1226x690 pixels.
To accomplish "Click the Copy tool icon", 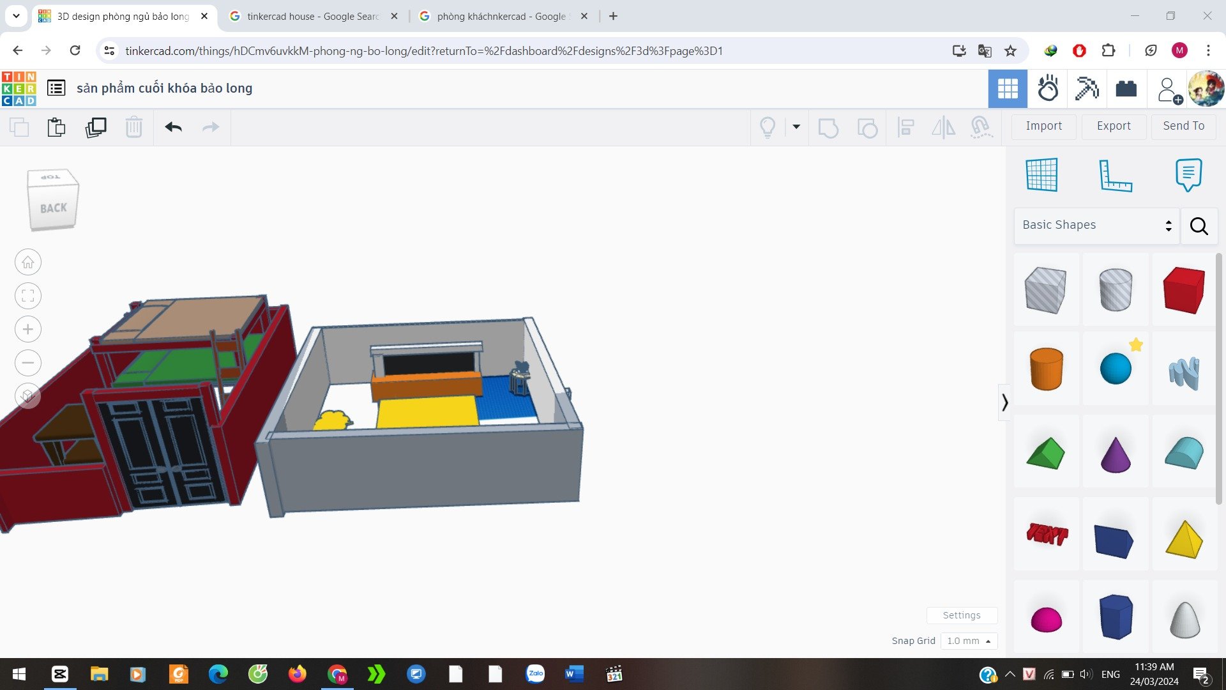I will [x=19, y=127].
